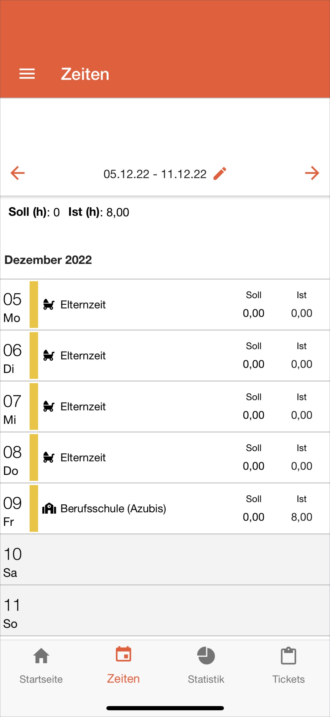Open the hamburger menu
The height and width of the screenshot is (717, 330).
27,74
